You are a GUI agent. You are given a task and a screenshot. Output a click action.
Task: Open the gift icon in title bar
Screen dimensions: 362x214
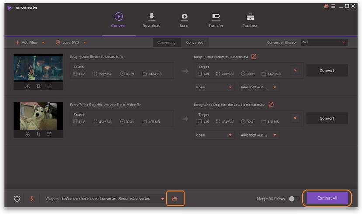click(326, 6)
